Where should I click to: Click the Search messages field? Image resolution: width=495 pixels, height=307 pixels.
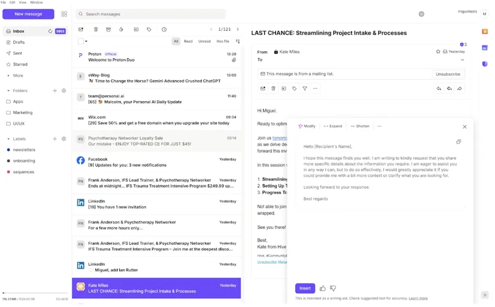click(151, 14)
